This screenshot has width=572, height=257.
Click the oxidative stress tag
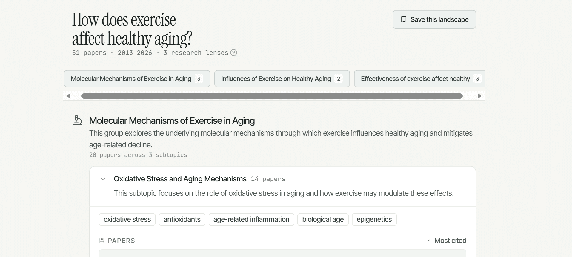(x=127, y=219)
